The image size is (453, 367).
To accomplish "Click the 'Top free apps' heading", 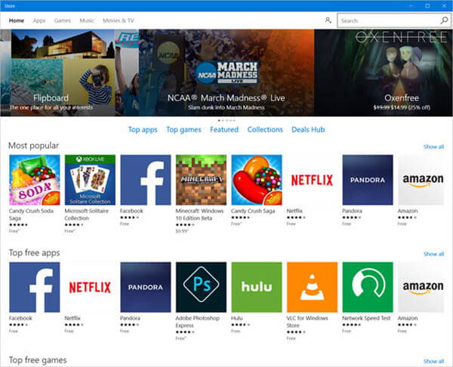I will [x=35, y=253].
